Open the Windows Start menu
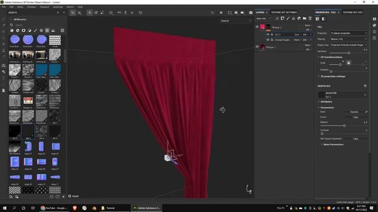 [5, 208]
